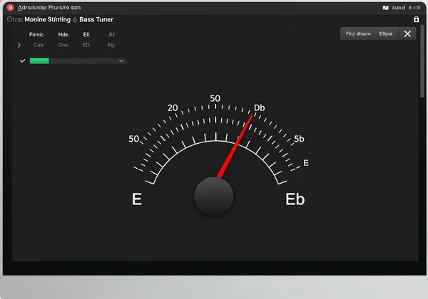Click the 'Monine Stirrting' title text
The width and height of the screenshot is (428, 299).
coord(48,20)
